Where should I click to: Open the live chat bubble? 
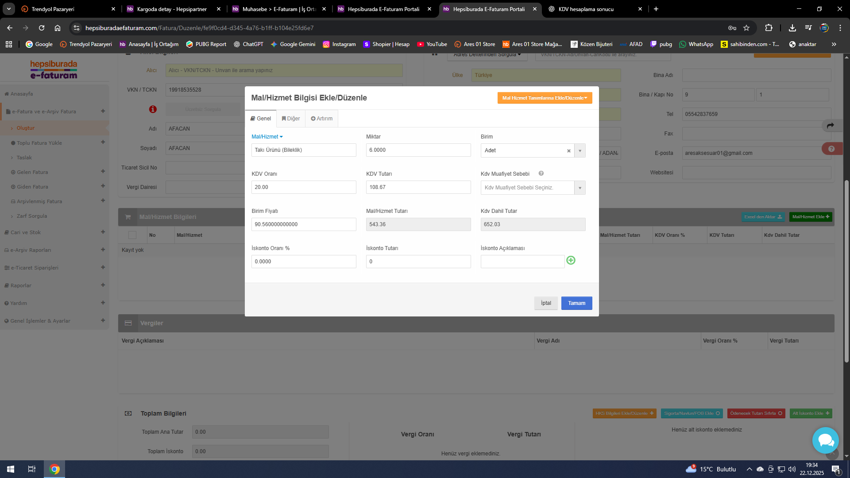825,440
